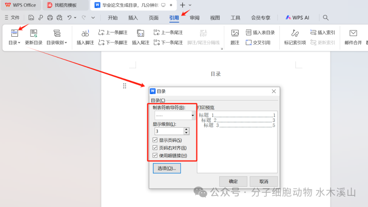Click the paragraph drag handle dots
The width and height of the screenshot is (368, 207).
(x=124, y=86)
